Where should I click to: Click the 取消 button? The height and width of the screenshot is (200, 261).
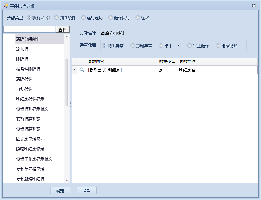tap(87, 191)
